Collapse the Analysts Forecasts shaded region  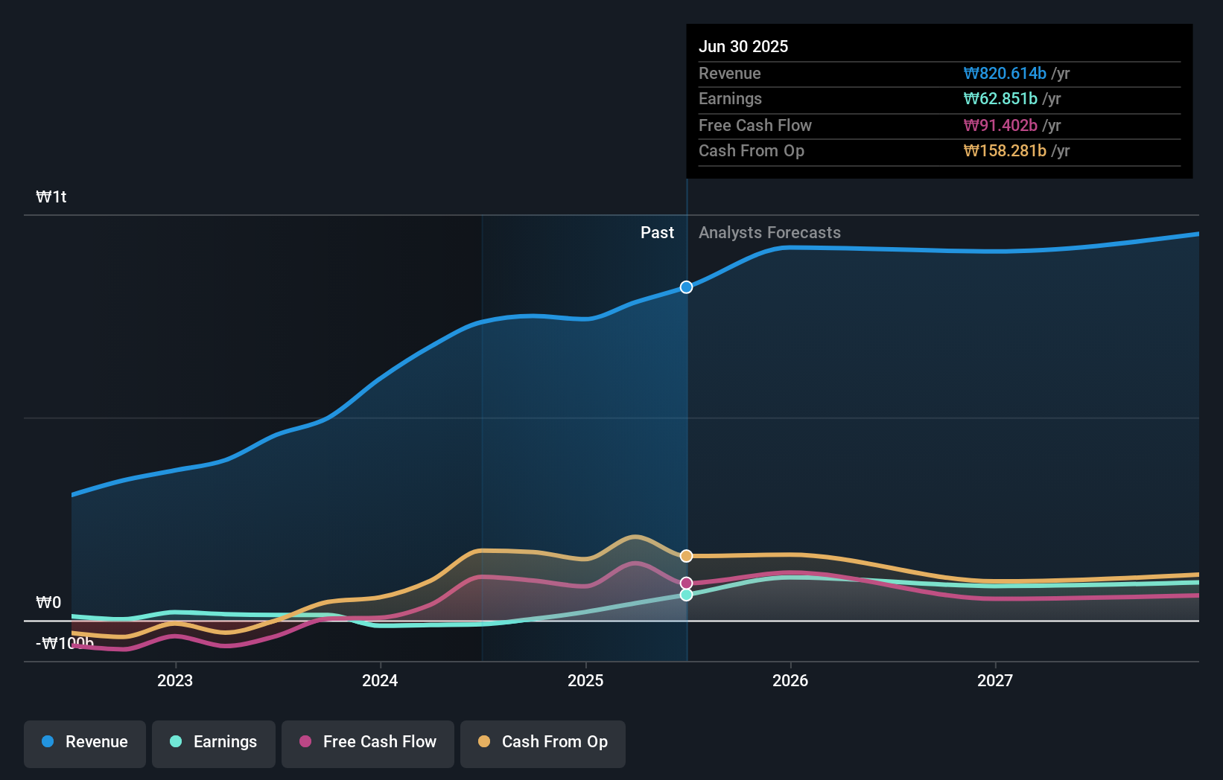(769, 233)
